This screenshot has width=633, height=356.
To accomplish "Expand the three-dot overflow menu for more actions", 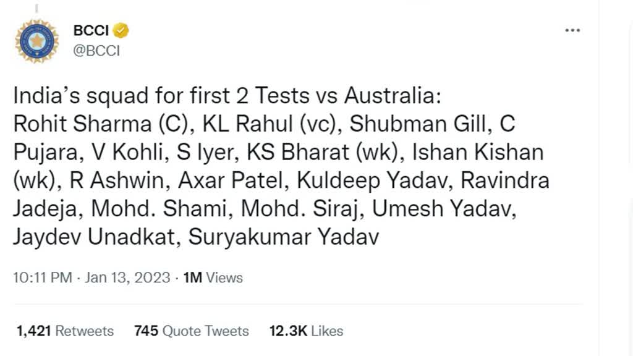I will 572,30.
